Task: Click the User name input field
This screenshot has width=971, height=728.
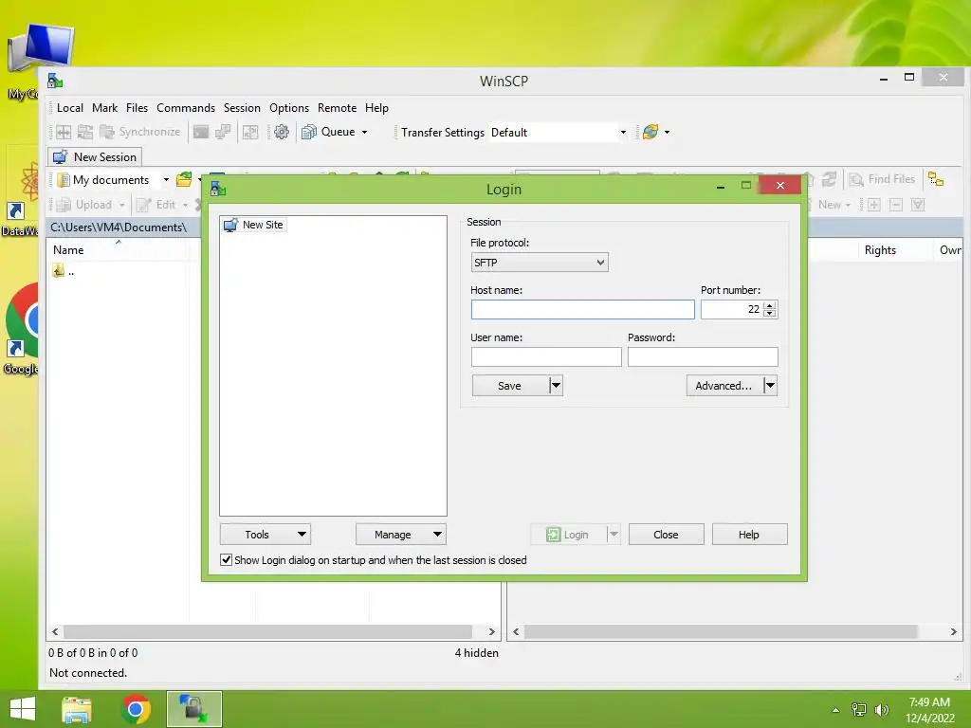Action: click(x=546, y=356)
